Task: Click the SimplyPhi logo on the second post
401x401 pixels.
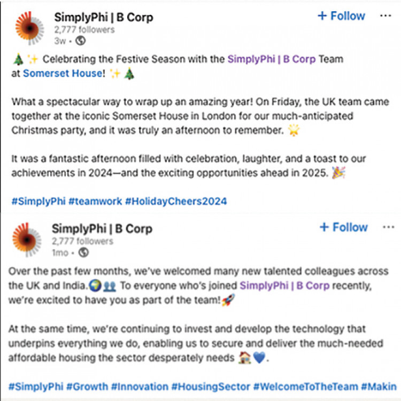Action: coord(27,240)
